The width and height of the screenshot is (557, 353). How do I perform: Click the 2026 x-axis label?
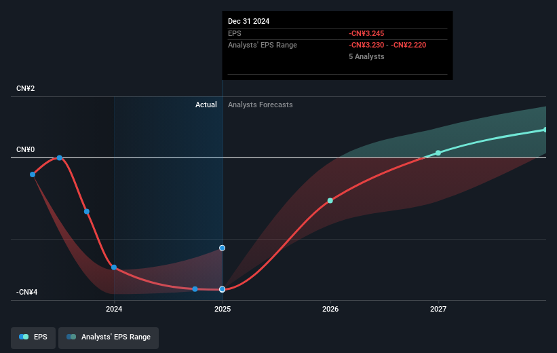[x=330, y=309]
